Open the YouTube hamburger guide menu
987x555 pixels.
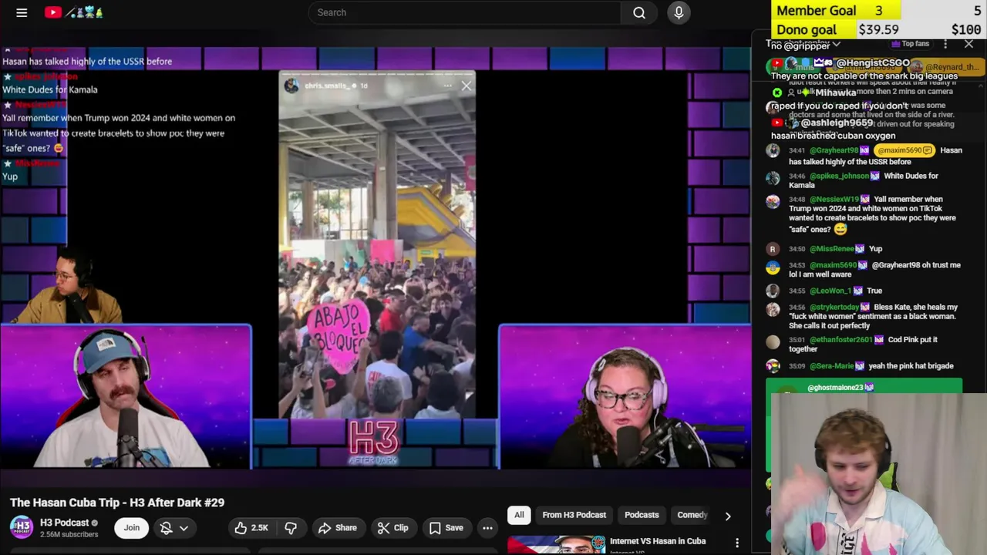tap(22, 12)
